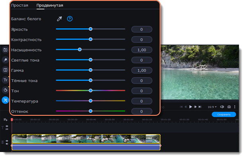Screen dimensions: 245x158
Task: Pick white balance with the eyedropper
Action: 59,19
